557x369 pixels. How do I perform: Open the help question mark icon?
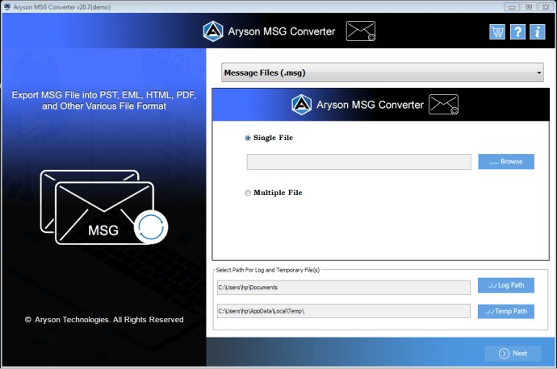[x=517, y=32]
